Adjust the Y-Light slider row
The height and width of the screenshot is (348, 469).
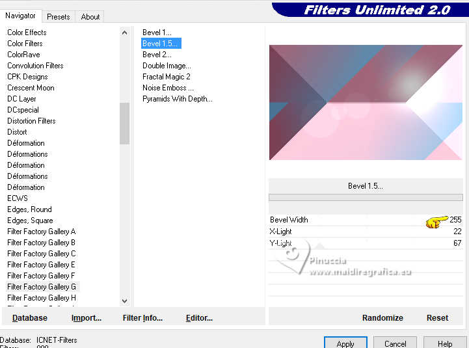point(366,243)
